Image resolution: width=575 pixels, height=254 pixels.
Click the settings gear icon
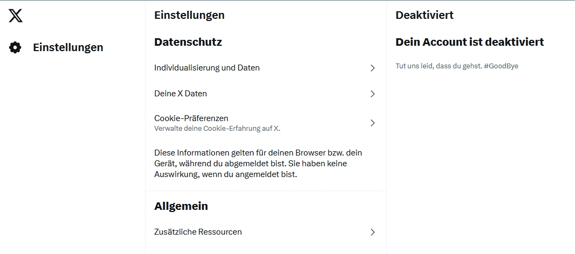(x=15, y=47)
